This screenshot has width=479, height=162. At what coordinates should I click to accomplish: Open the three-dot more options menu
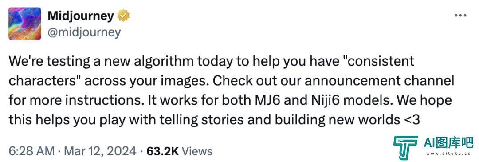460,15
